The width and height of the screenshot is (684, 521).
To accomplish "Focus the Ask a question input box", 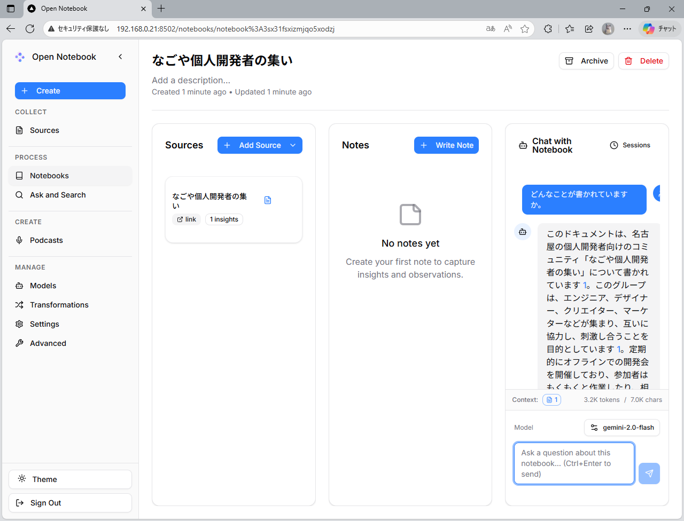I will (x=574, y=463).
